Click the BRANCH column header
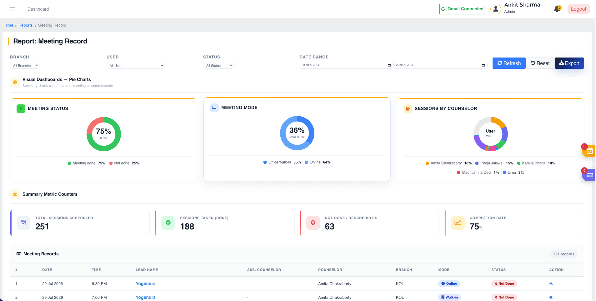Image resolution: width=596 pixels, height=301 pixels. (x=404, y=270)
